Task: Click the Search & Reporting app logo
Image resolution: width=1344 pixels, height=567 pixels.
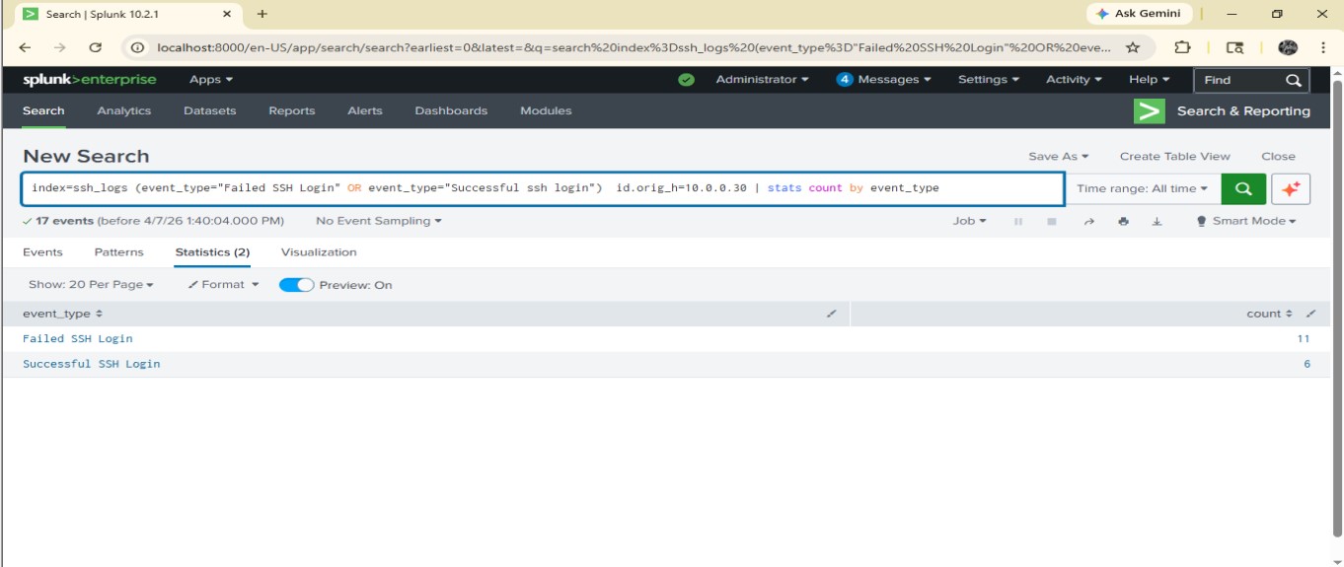Action: pyautogui.click(x=1150, y=111)
